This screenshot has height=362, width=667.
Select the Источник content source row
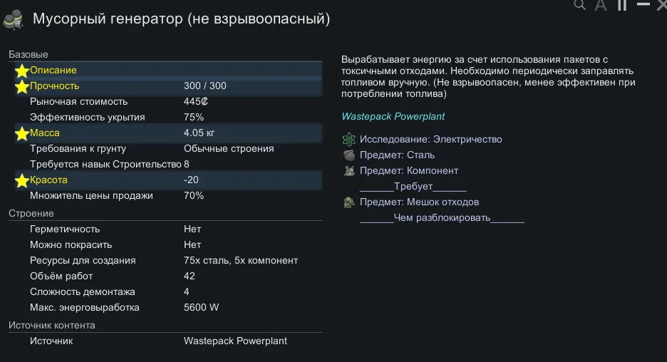point(165,341)
